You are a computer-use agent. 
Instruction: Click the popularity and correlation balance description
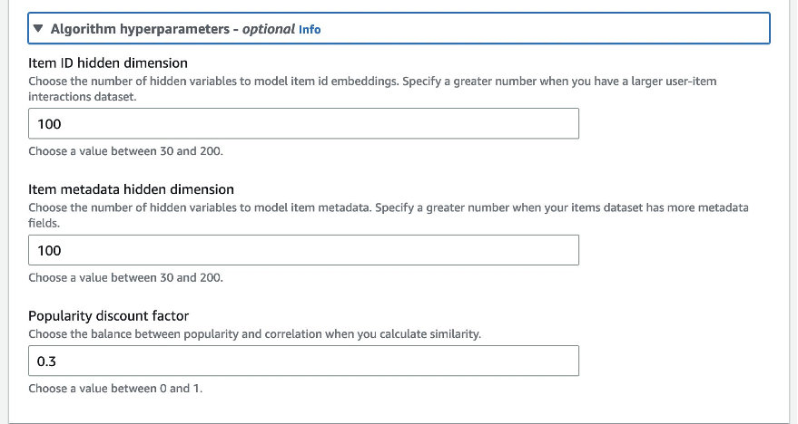click(254, 334)
